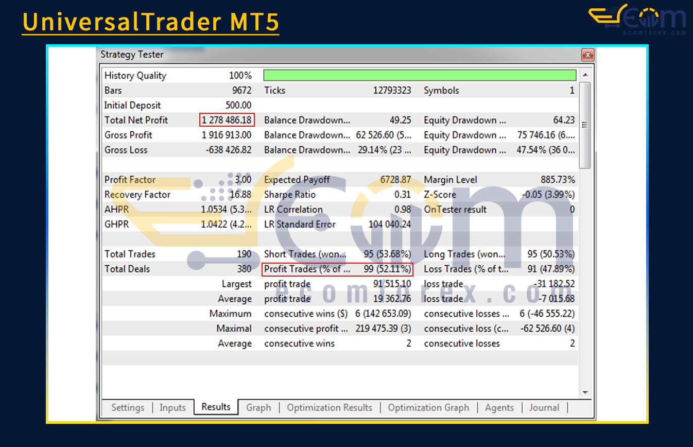
Task: Open the Graph tab
Action: pos(258,407)
